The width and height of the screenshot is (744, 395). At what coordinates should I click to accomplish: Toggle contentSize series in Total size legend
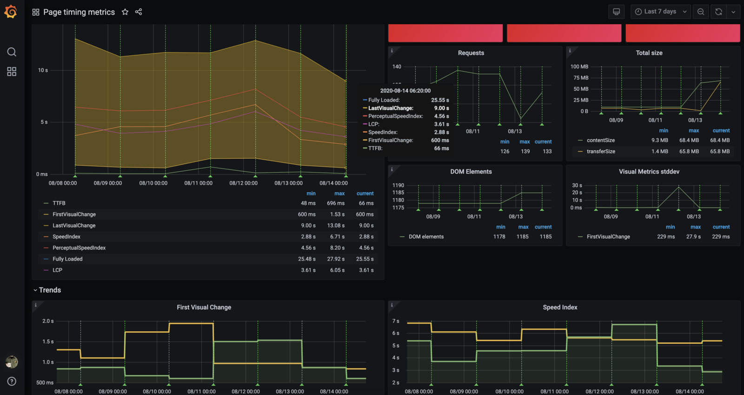click(x=601, y=140)
